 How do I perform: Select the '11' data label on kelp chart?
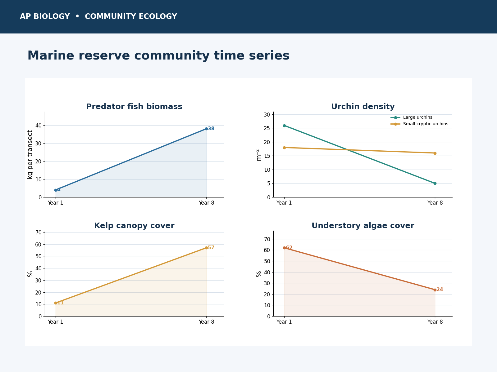coord(60,303)
